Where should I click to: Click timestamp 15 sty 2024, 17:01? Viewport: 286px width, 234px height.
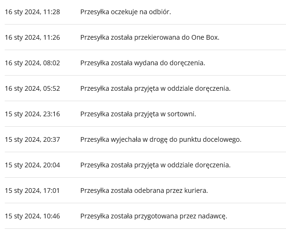(x=32, y=191)
